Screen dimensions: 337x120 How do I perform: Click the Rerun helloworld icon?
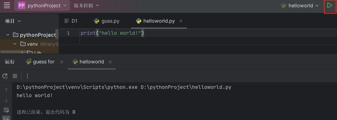pos(5,76)
